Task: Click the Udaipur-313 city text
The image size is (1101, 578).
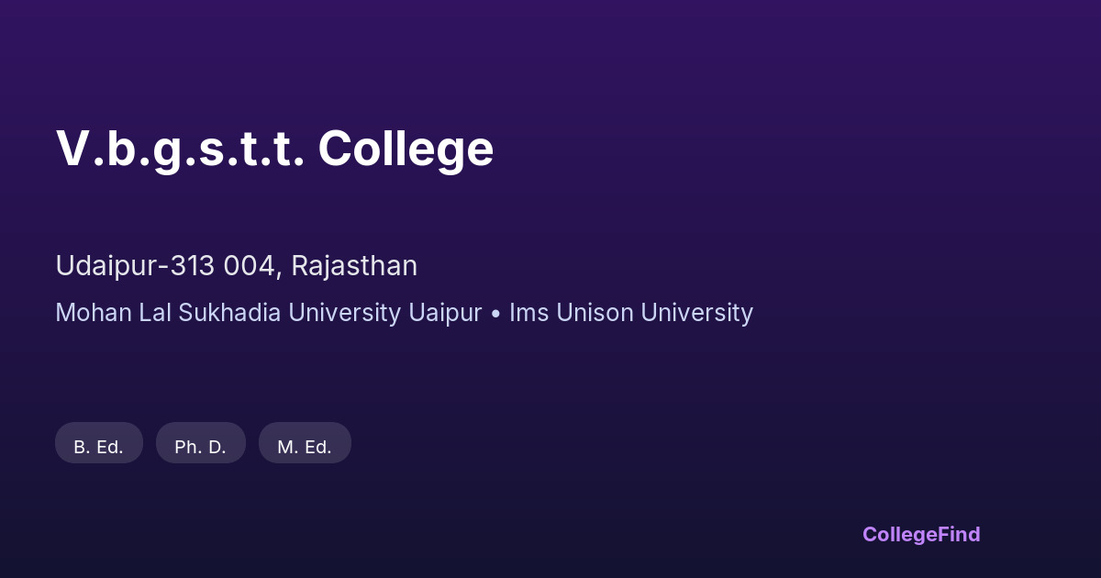Action: (x=135, y=266)
